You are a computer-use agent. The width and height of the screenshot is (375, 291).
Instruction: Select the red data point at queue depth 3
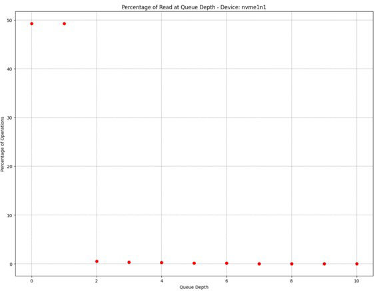129,262
